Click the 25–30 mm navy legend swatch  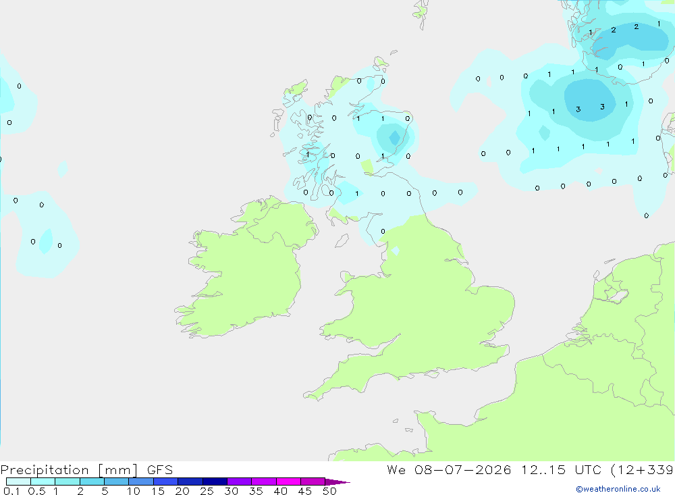215,481
